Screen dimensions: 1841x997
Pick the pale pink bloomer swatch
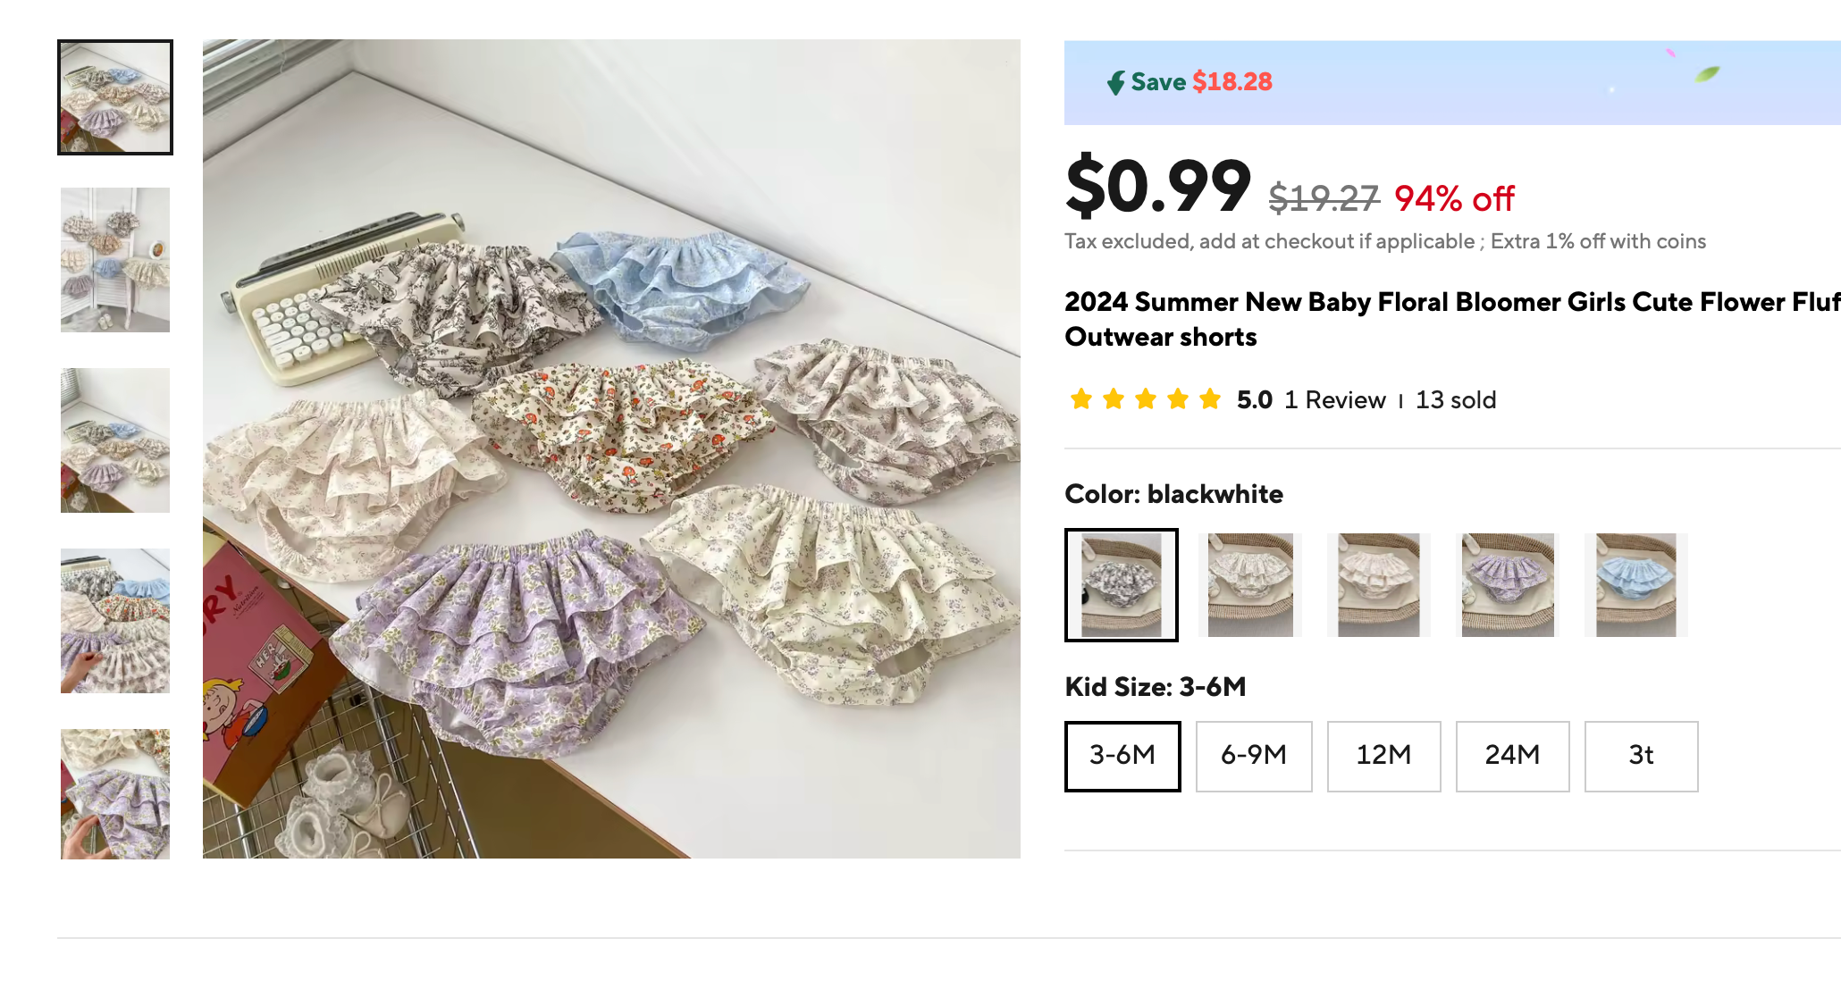[x=1378, y=585]
